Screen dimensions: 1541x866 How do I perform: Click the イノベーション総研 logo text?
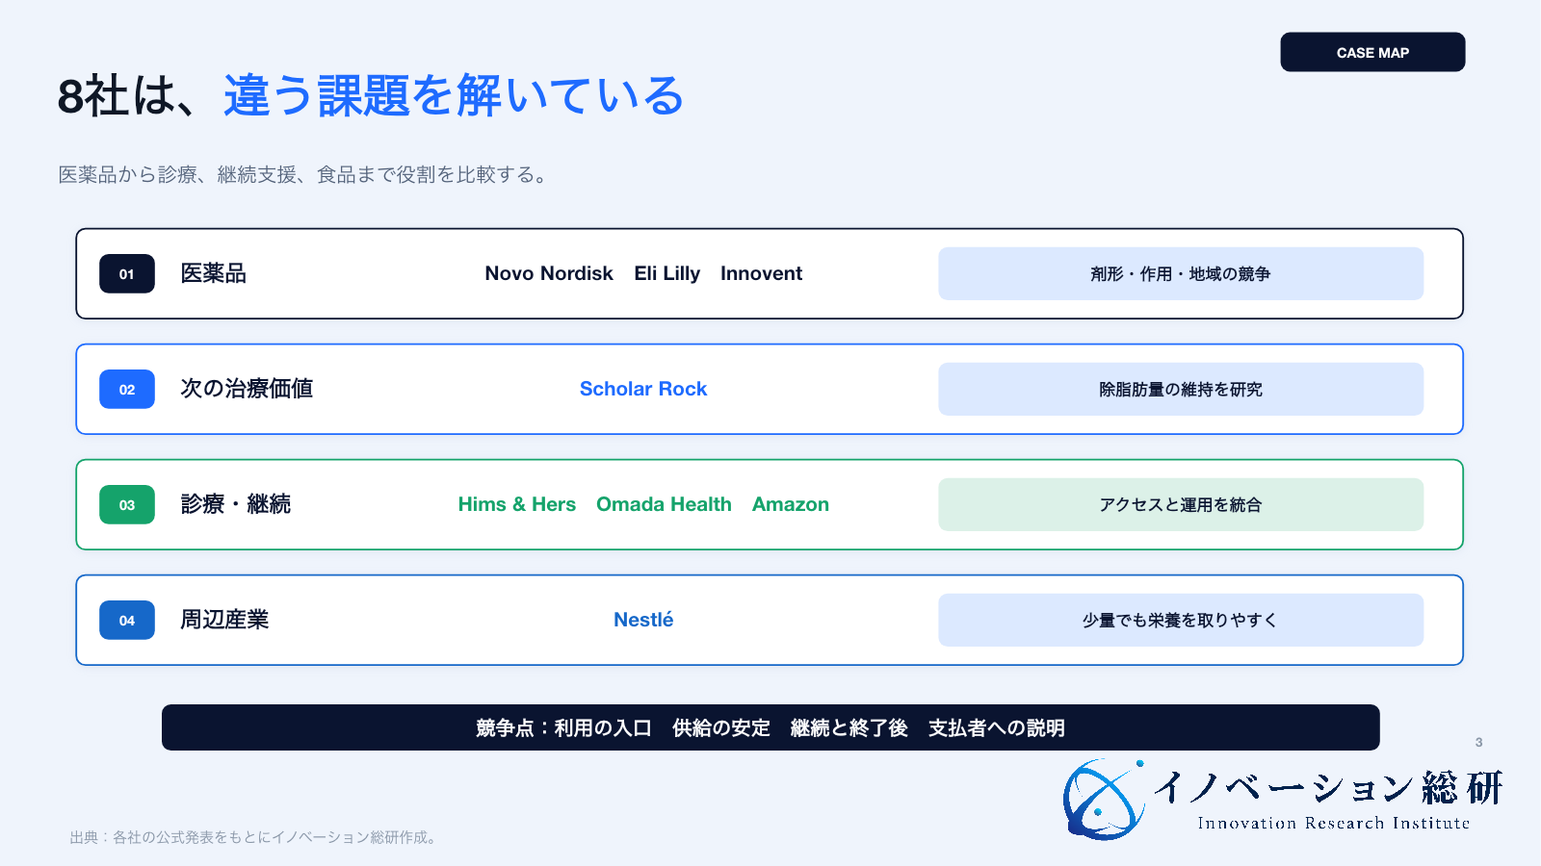[x=1329, y=787]
